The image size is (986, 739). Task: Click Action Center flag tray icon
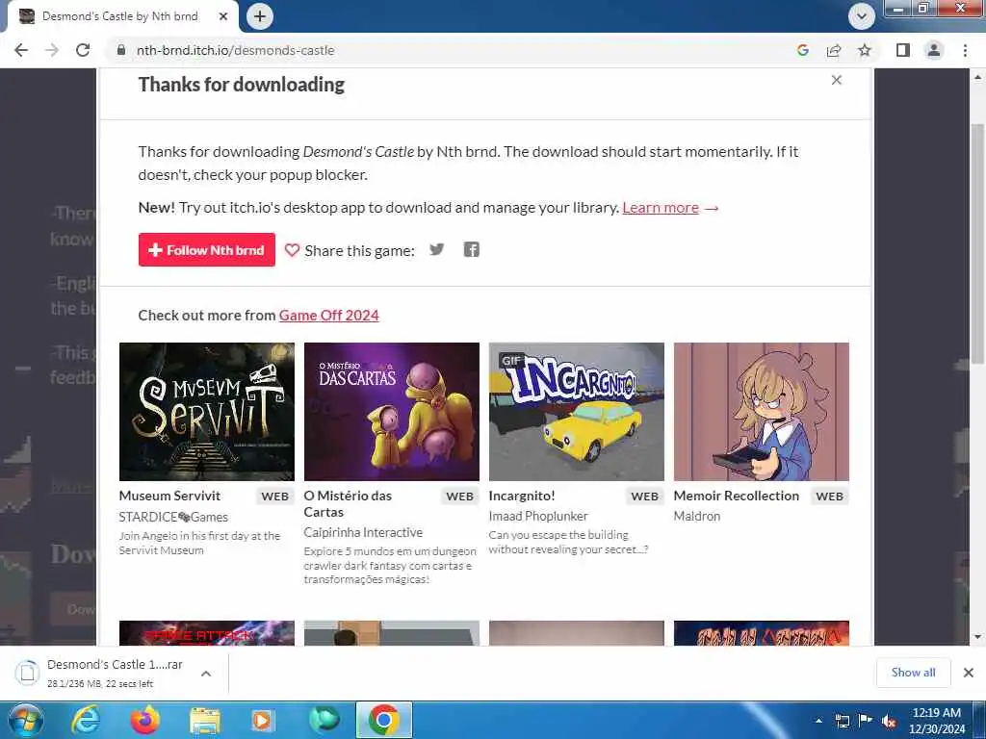pyautogui.click(x=866, y=721)
